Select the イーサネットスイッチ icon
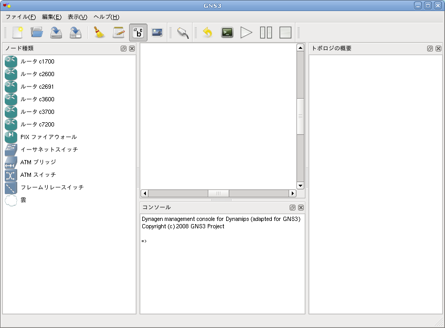This screenshot has width=445, height=328. pos(11,150)
